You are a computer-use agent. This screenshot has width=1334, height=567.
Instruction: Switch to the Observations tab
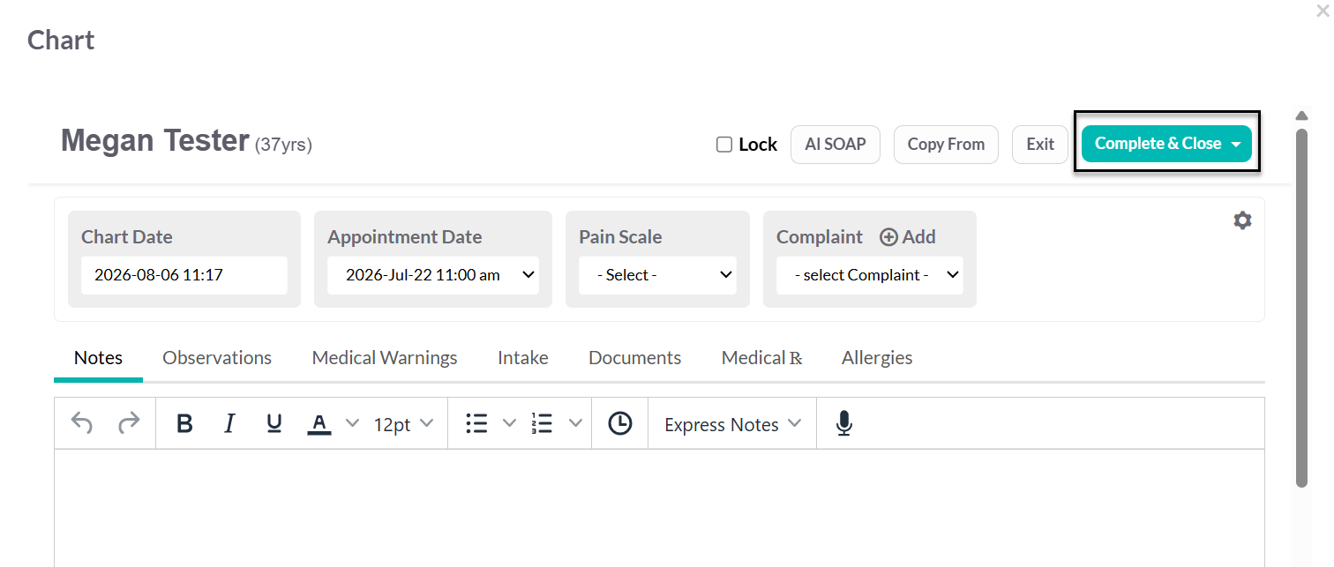coord(217,358)
